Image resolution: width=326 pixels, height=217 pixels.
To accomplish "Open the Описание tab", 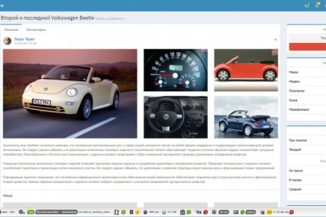I will [11, 30].
